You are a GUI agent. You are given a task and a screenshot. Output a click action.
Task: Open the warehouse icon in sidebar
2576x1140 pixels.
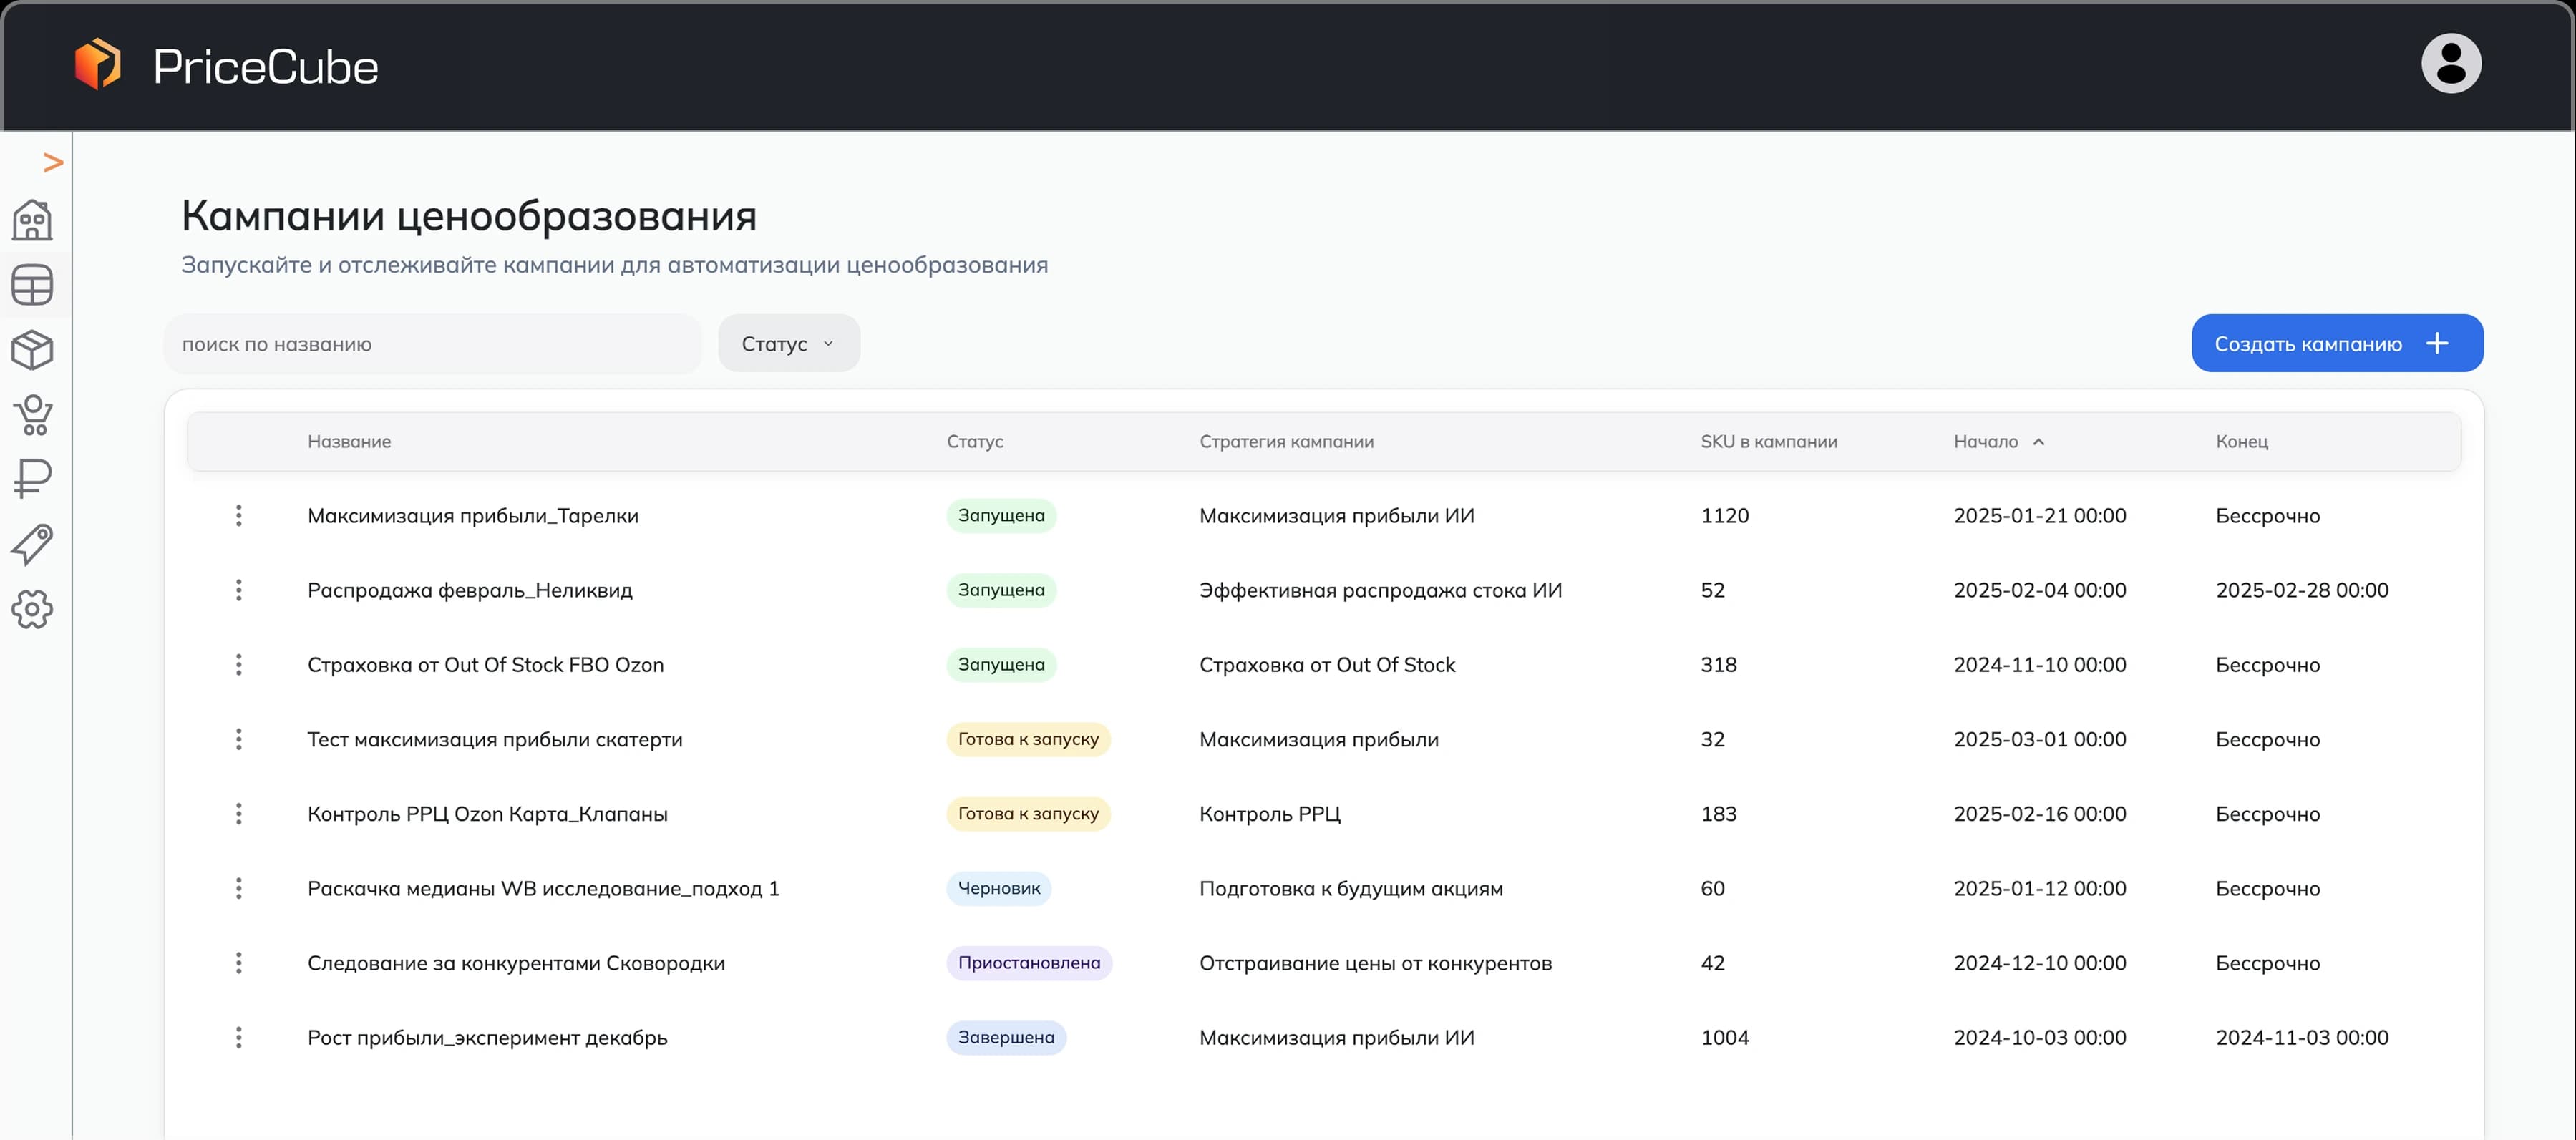tap(32, 220)
